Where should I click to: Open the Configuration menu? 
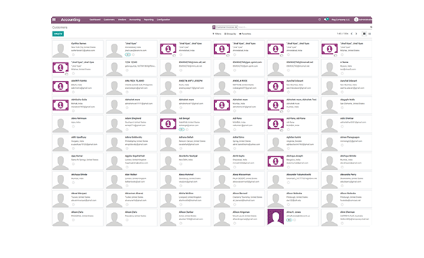pyautogui.click(x=163, y=19)
